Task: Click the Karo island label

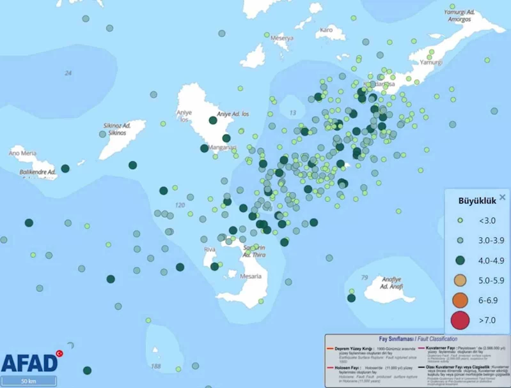Action: click(x=326, y=30)
